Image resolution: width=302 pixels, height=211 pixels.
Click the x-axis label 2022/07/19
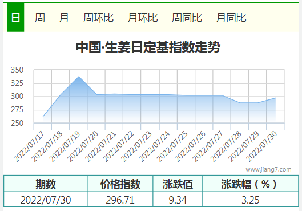(x=65, y=146)
